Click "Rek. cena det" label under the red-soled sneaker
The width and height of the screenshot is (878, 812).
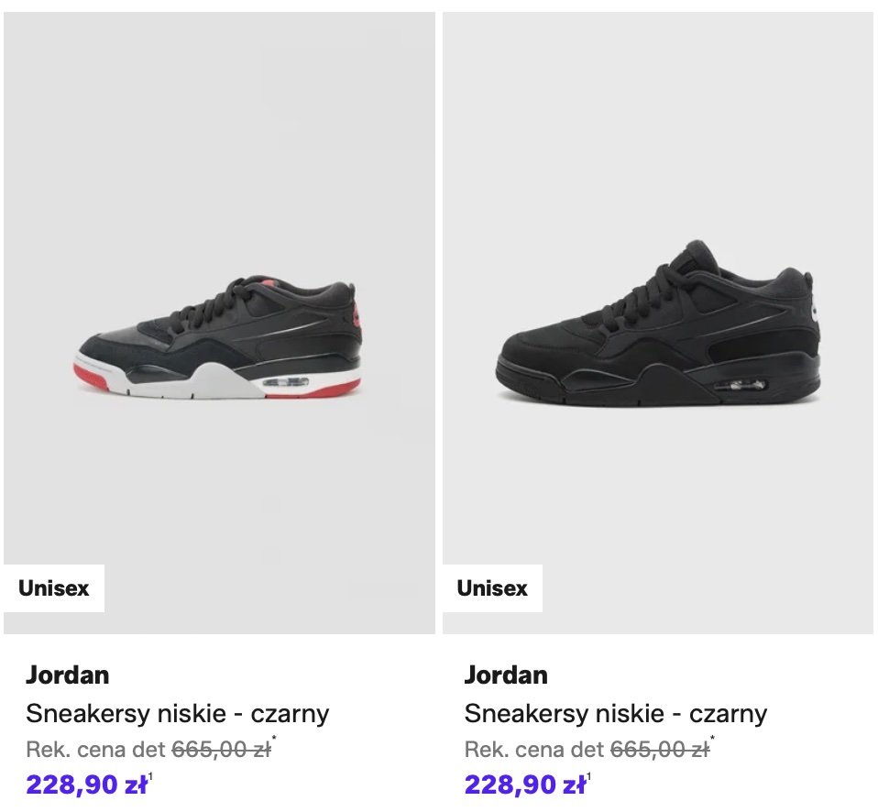(95, 750)
